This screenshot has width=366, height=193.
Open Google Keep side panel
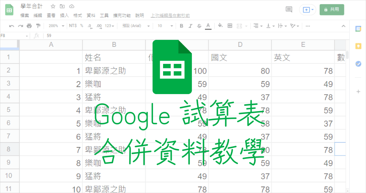click(358, 46)
